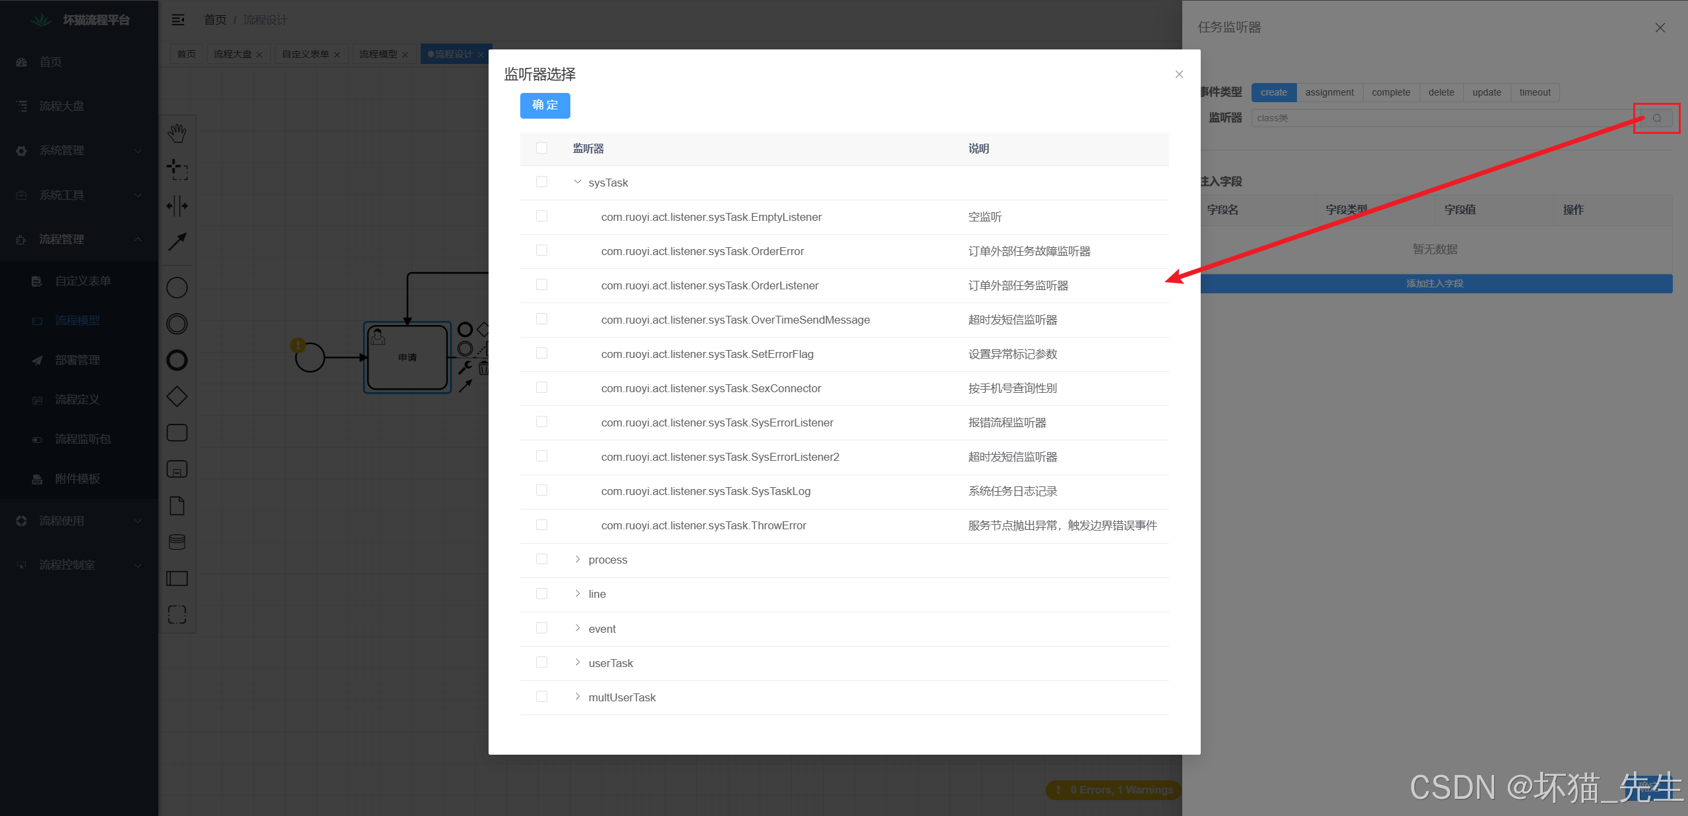Select the space tool in the toolbar
This screenshot has width=1688, height=816.
click(177, 206)
